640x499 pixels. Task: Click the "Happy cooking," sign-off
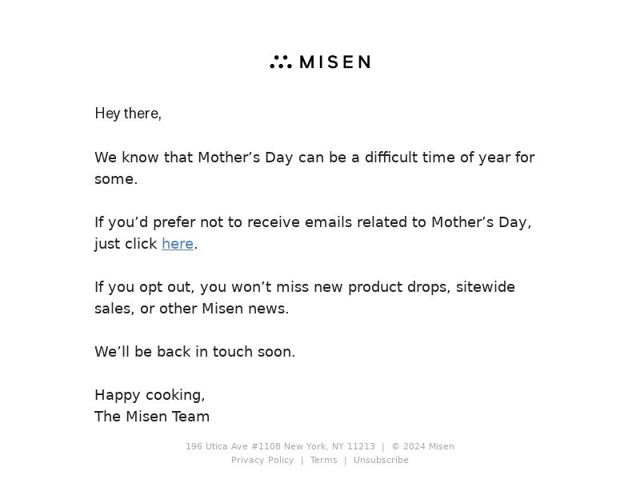150,395
